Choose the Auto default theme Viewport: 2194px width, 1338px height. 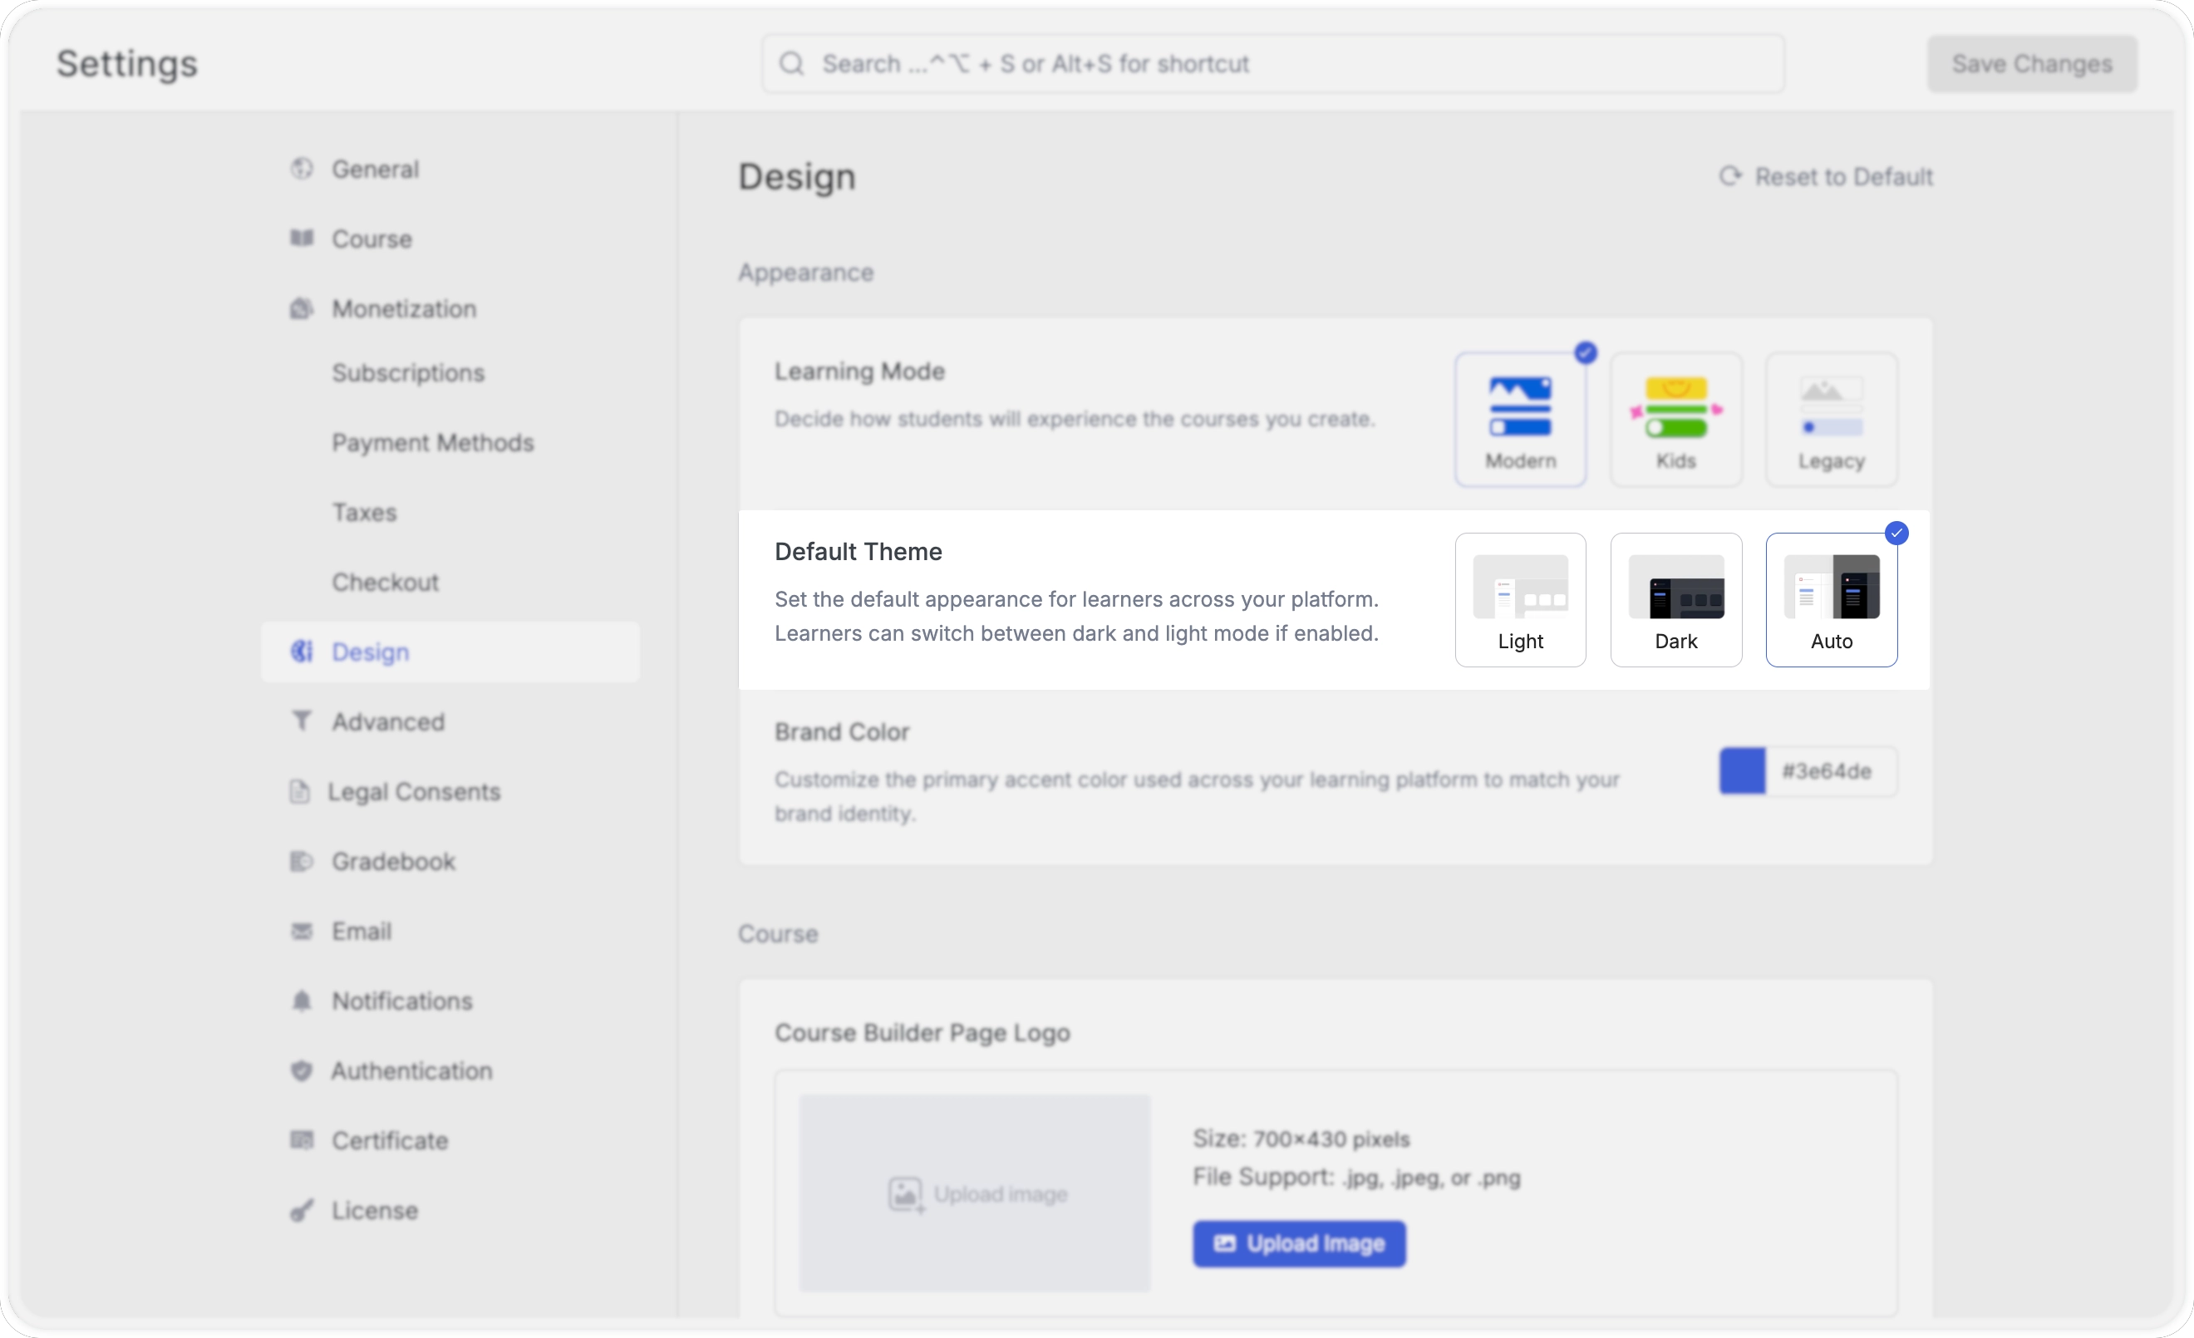tap(1832, 600)
